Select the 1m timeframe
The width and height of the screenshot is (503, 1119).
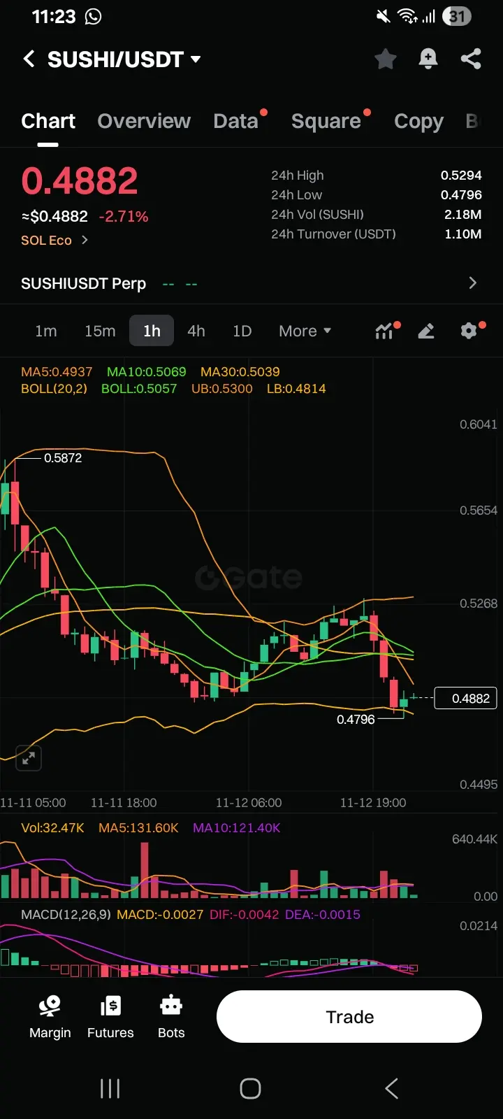pyautogui.click(x=46, y=331)
